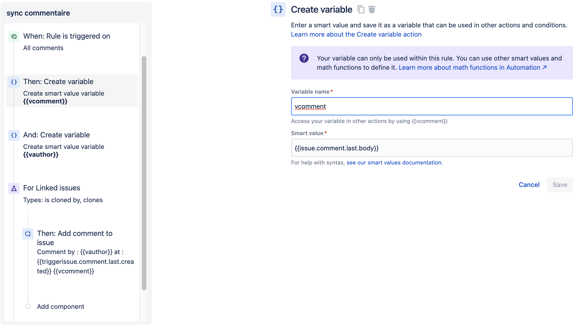Click inside the Variable name field

(431, 106)
